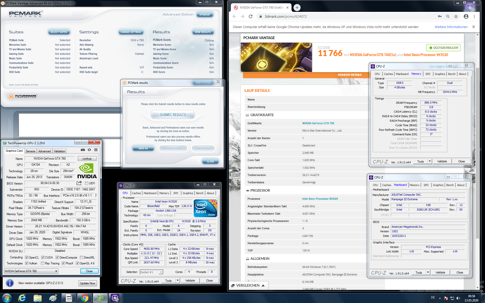Open Paint from the taskbar
The width and height of the screenshot is (485, 303).
click(53, 298)
